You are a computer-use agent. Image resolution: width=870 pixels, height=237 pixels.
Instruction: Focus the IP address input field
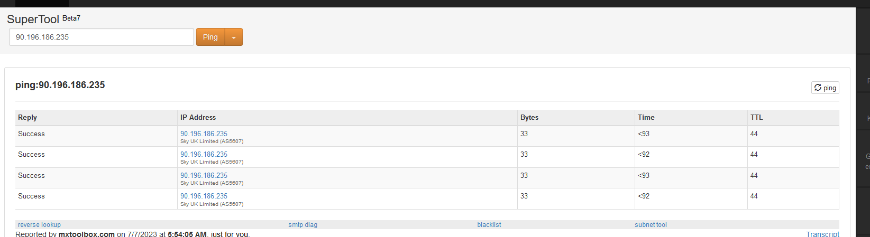[x=102, y=37]
